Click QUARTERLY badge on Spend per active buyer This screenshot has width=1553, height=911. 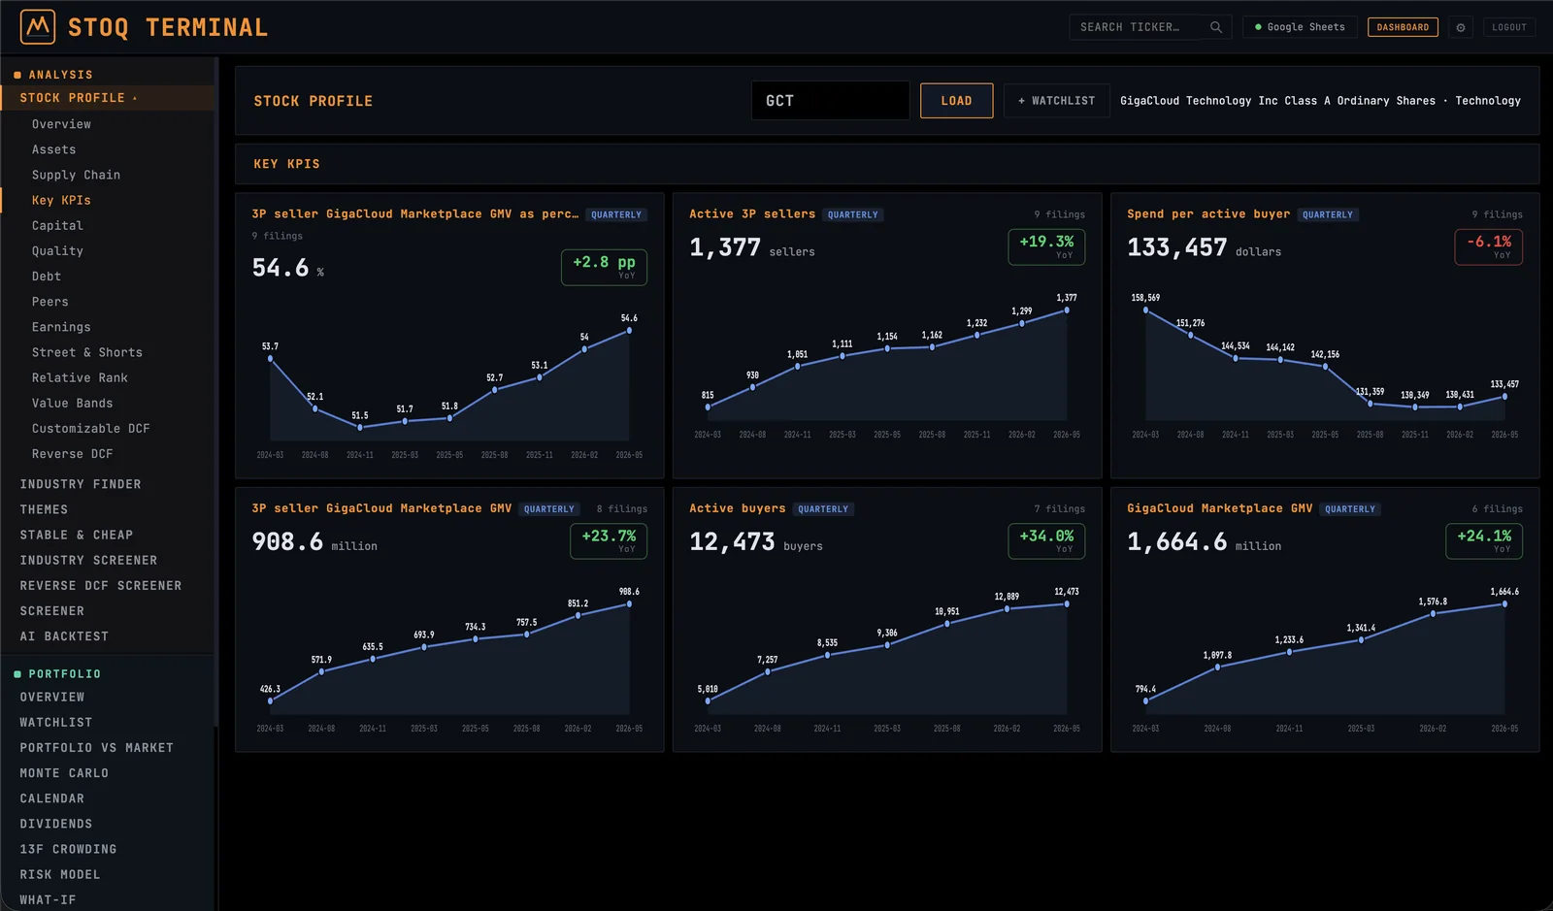pos(1327,214)
